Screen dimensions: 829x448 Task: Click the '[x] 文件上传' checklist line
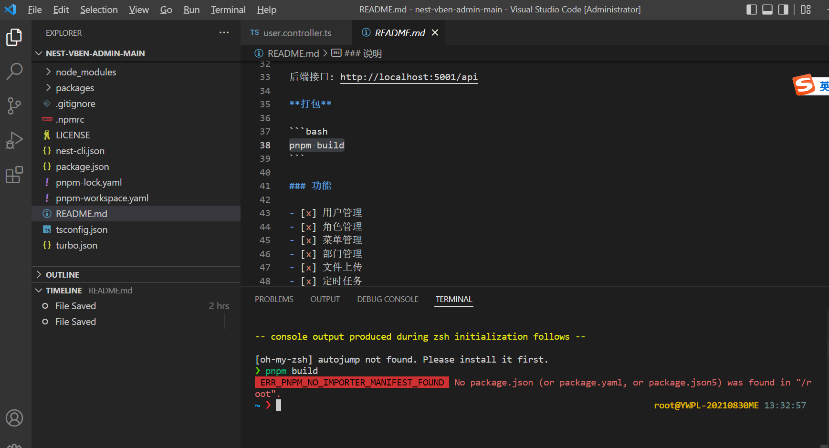325,267
